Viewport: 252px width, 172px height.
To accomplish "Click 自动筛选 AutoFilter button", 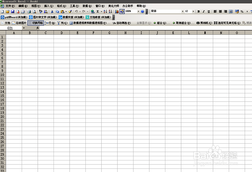I will point(122,23).
